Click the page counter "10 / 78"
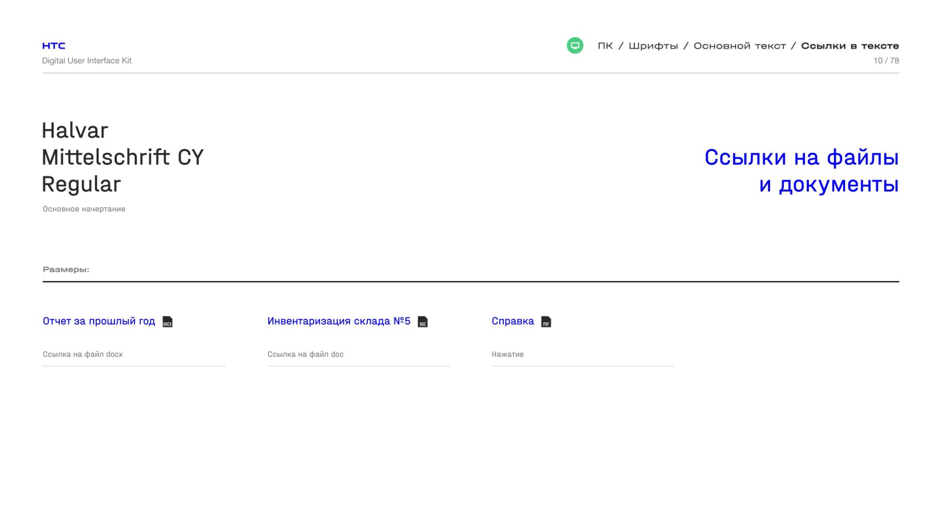Viewport: 942px width, 529px height. 886,61
